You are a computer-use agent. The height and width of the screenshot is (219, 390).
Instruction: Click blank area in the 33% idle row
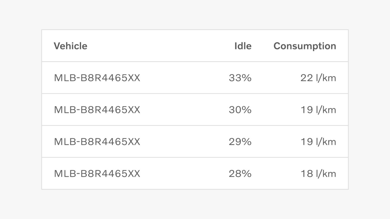pyautogui.click(x=184, y=78)
